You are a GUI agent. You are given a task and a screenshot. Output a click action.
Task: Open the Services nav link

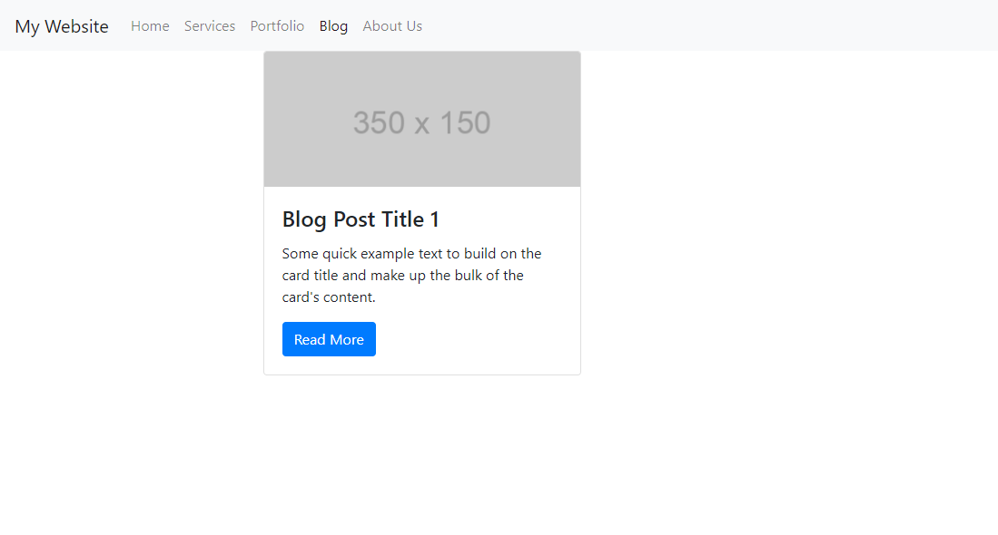(x=210, y=26)
